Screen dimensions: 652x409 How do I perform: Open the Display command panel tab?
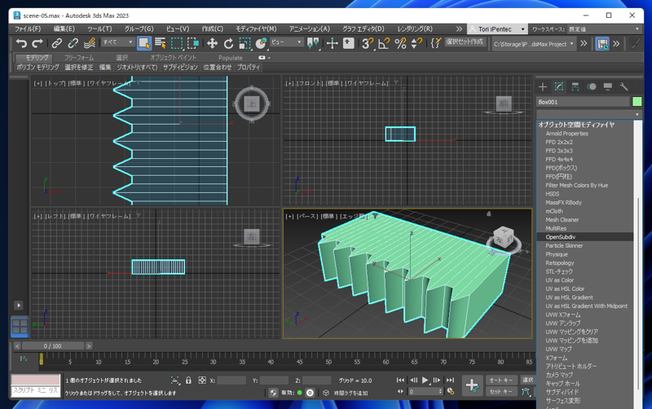[607, 86]
